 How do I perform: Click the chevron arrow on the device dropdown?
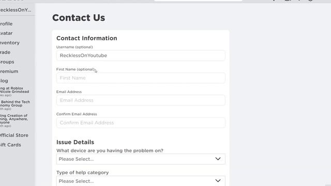coord(218,159)
